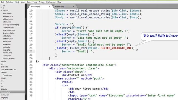The width and height of the screenshot is (178, 100).
Task: Open 404.php in the sidebar
Action: (x=4, y=89)
